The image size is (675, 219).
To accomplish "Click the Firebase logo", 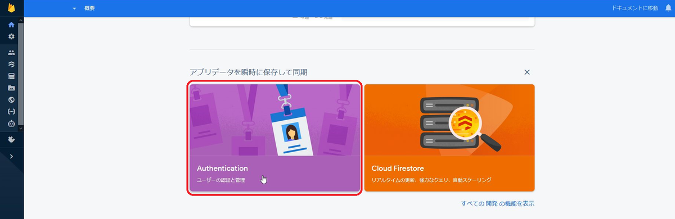I will (x=11, y=8).
